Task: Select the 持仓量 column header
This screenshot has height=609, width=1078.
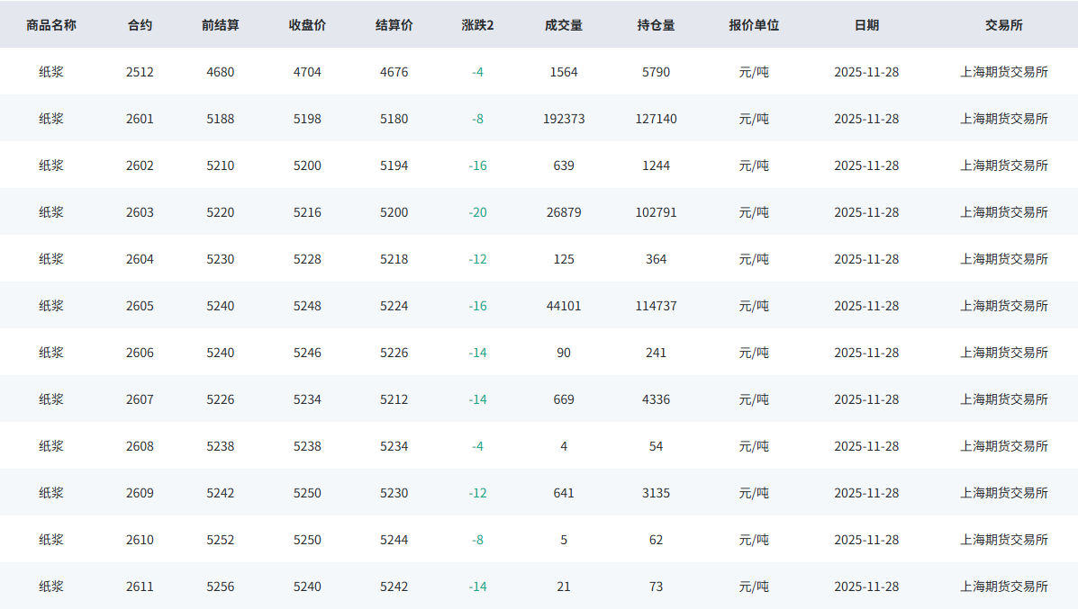Action: tap(656, 25)
